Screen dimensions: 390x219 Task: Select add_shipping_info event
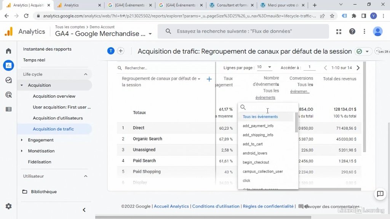258,135
